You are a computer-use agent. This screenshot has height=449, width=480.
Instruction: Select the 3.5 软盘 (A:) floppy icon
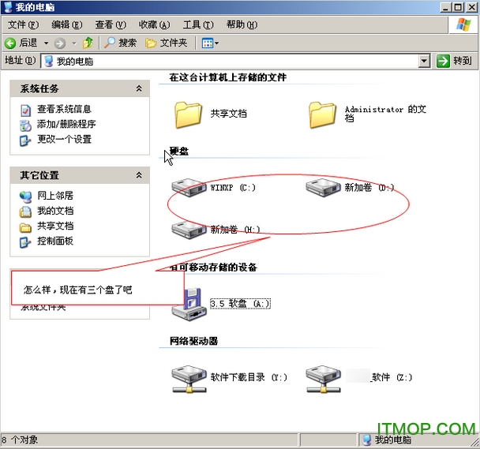pos(189,305)
